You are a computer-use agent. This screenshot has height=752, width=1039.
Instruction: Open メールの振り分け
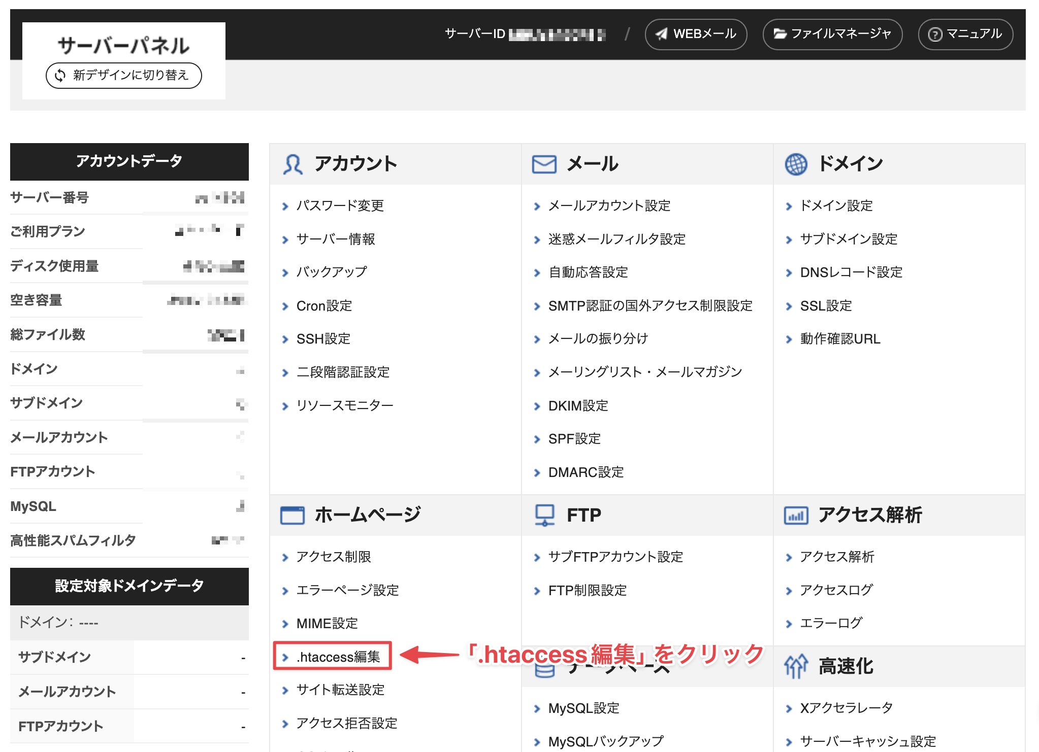[598, 339]
